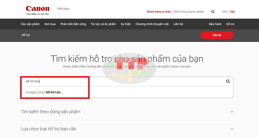Expand "Tìm kiếm theo dòng sản phẩm" section
Screen dimensions: 259x137
click(127, 112)
